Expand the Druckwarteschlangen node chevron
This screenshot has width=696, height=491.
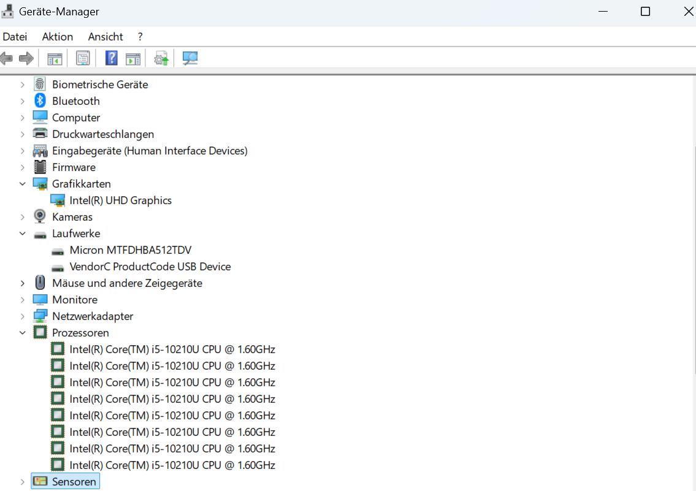click(22, 134)
